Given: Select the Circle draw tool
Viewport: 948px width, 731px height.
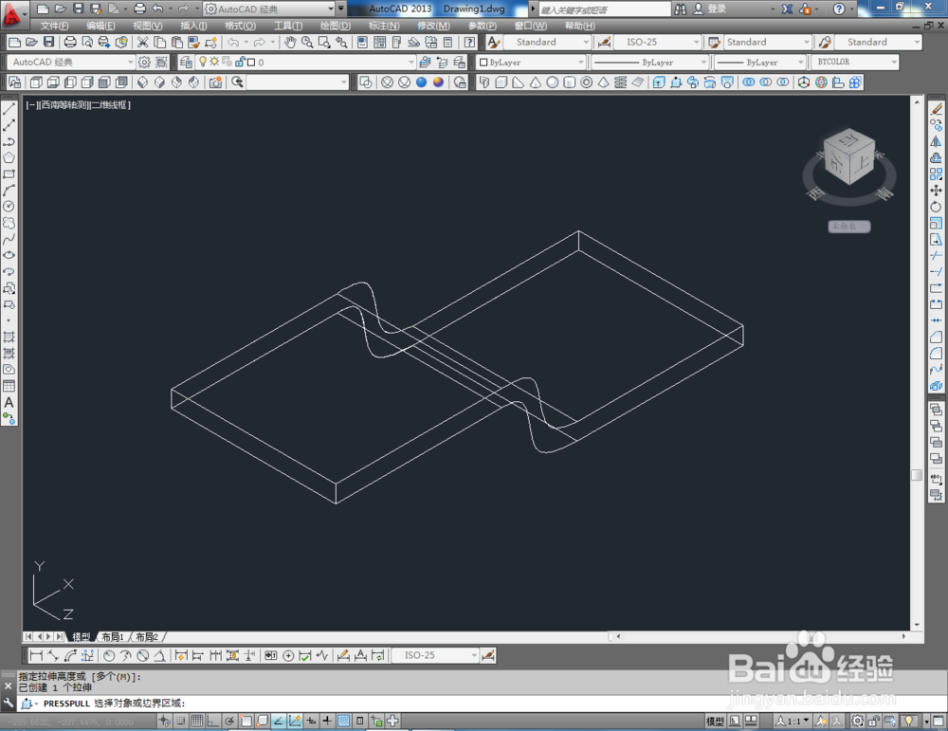Looking at the screenshot, I should (x=9, y=207).
